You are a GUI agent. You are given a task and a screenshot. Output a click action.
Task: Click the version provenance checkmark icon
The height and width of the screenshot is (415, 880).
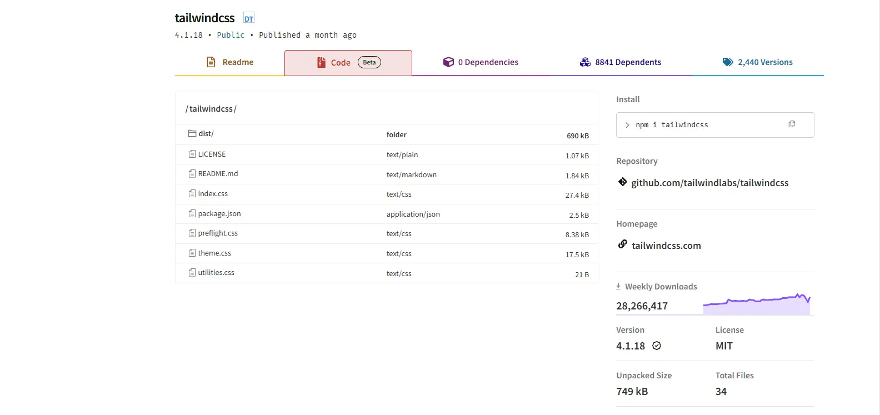(657, 346)
